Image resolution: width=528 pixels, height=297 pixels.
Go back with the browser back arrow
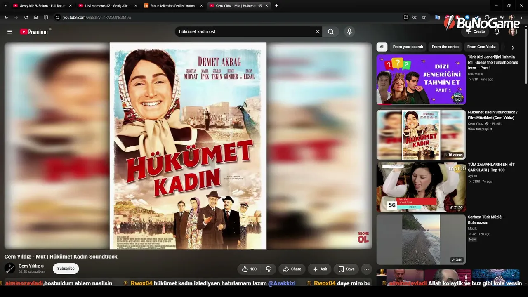(6, 17)
